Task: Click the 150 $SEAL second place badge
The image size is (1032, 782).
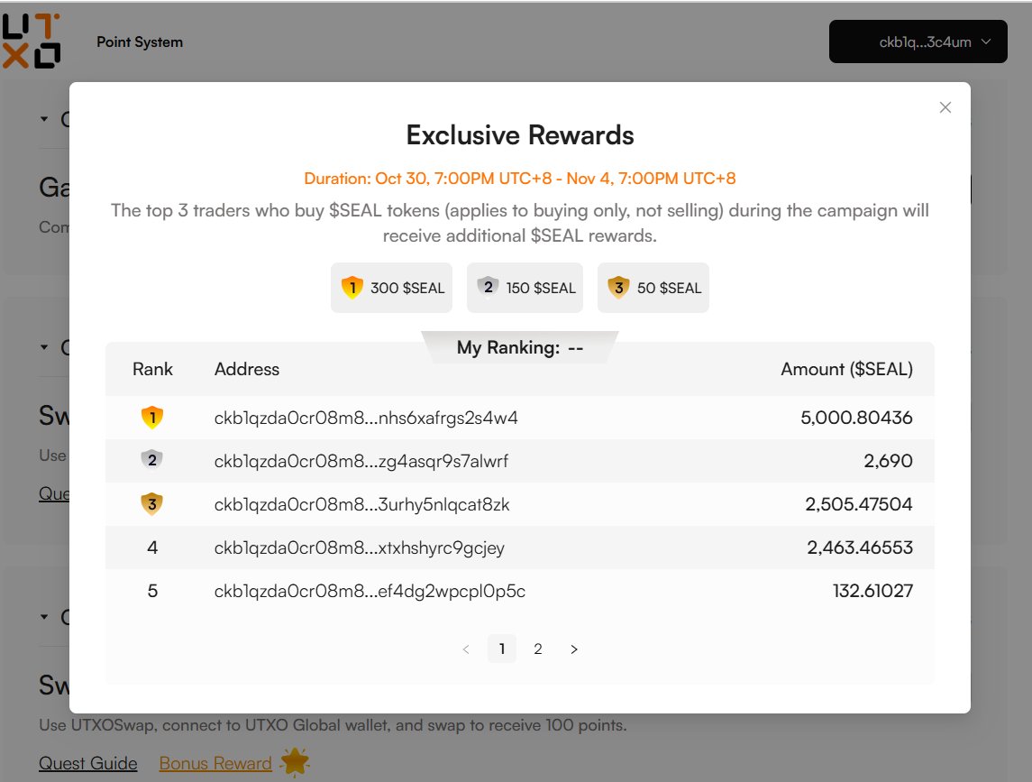Action: (525, 288)
